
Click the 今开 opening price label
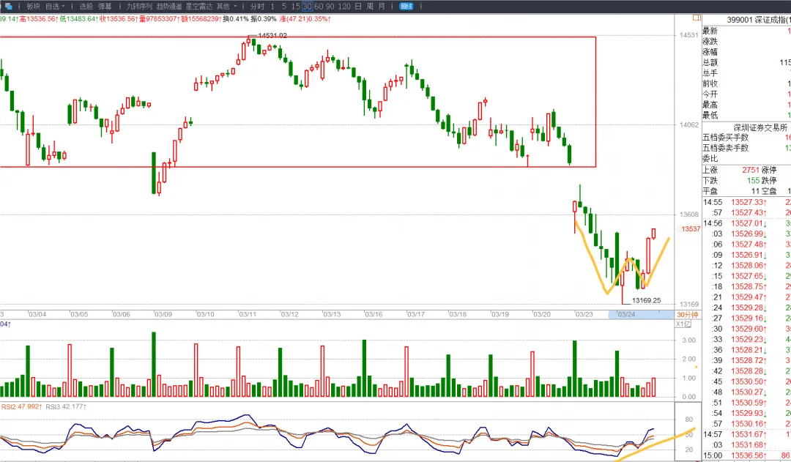tap(710, 94)
